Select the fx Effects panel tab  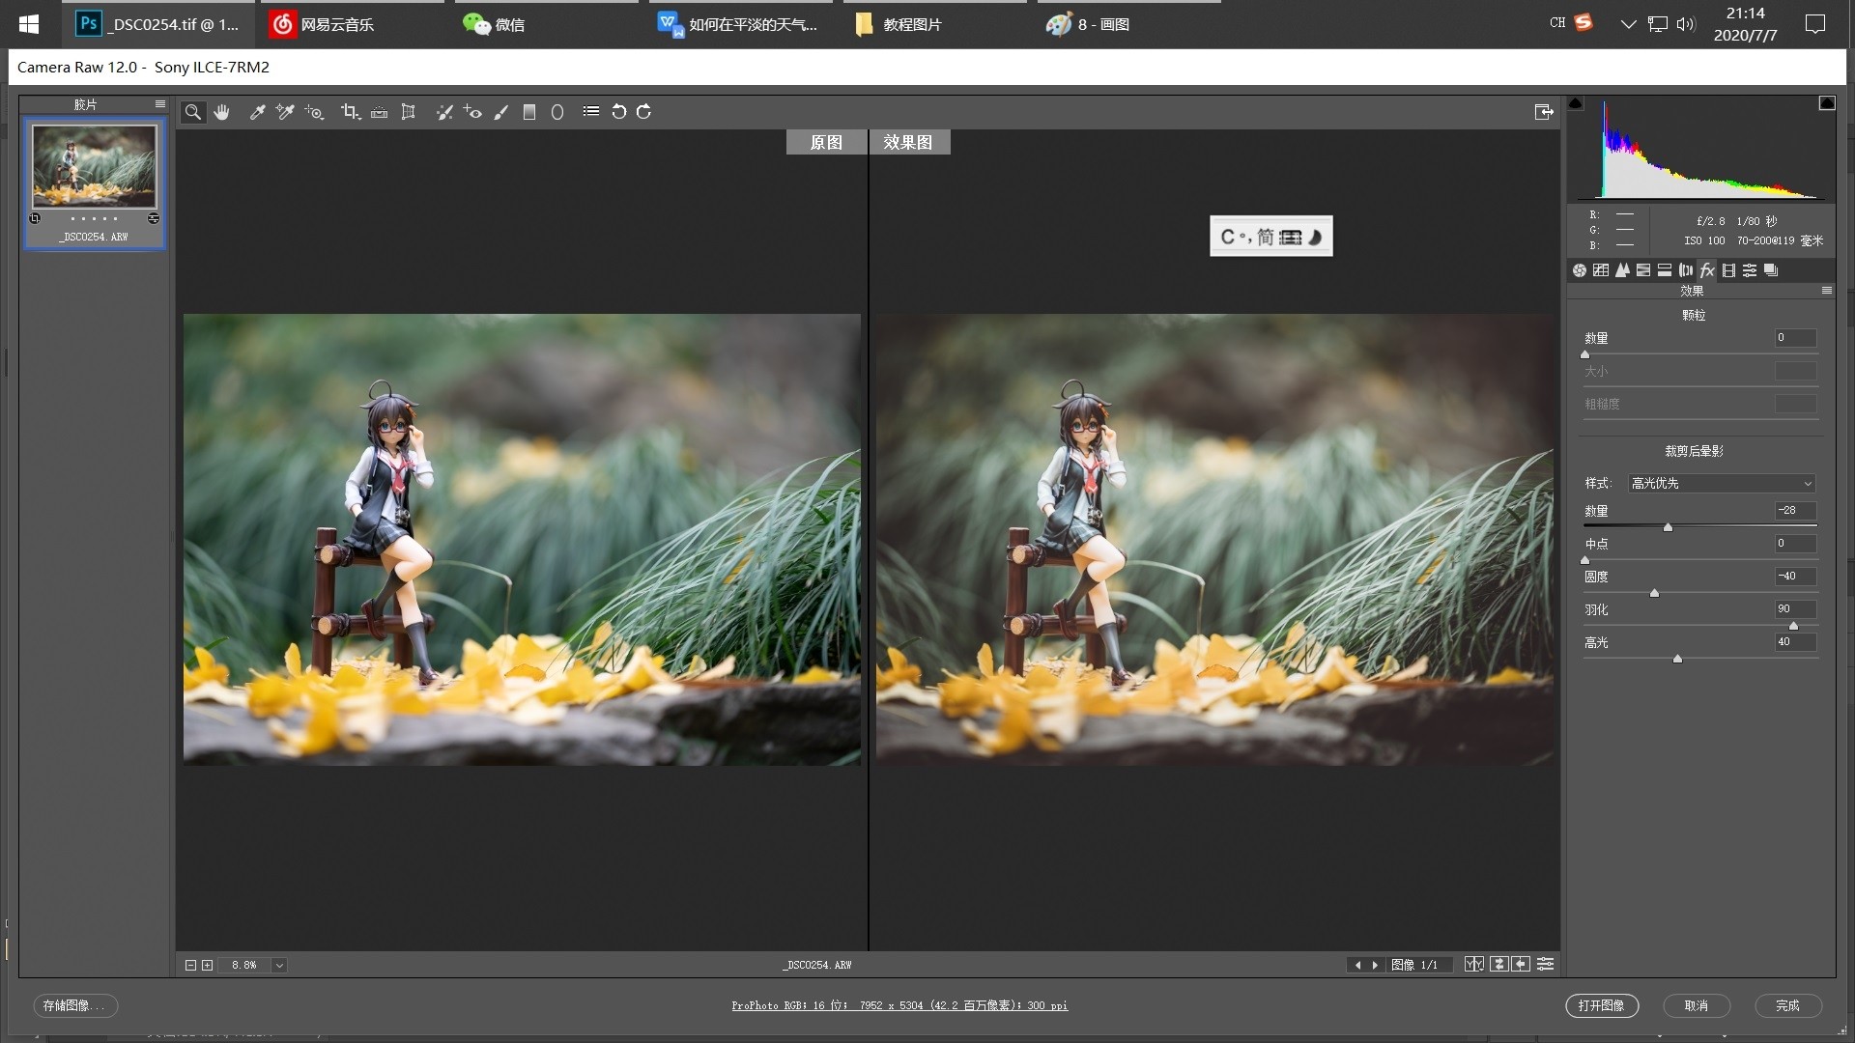pyautogui.click(x=1707, y=270)
